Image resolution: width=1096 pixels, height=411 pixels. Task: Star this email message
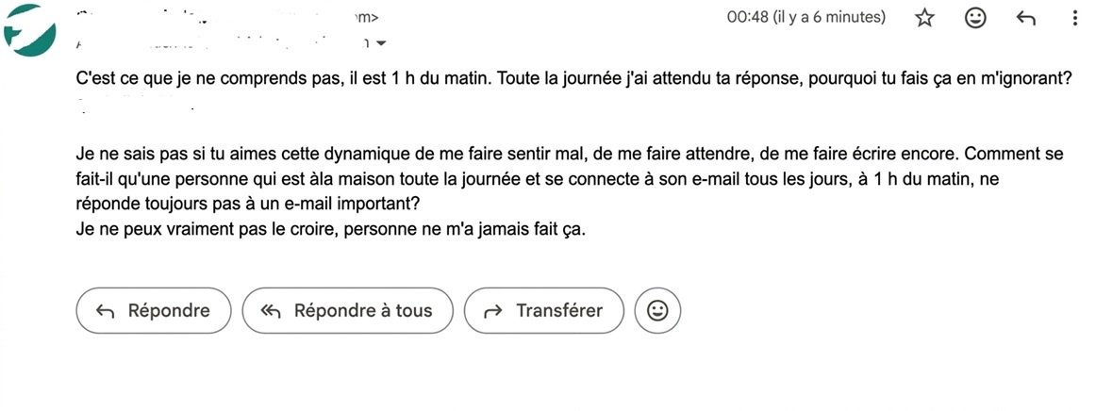tap(924, 18)
